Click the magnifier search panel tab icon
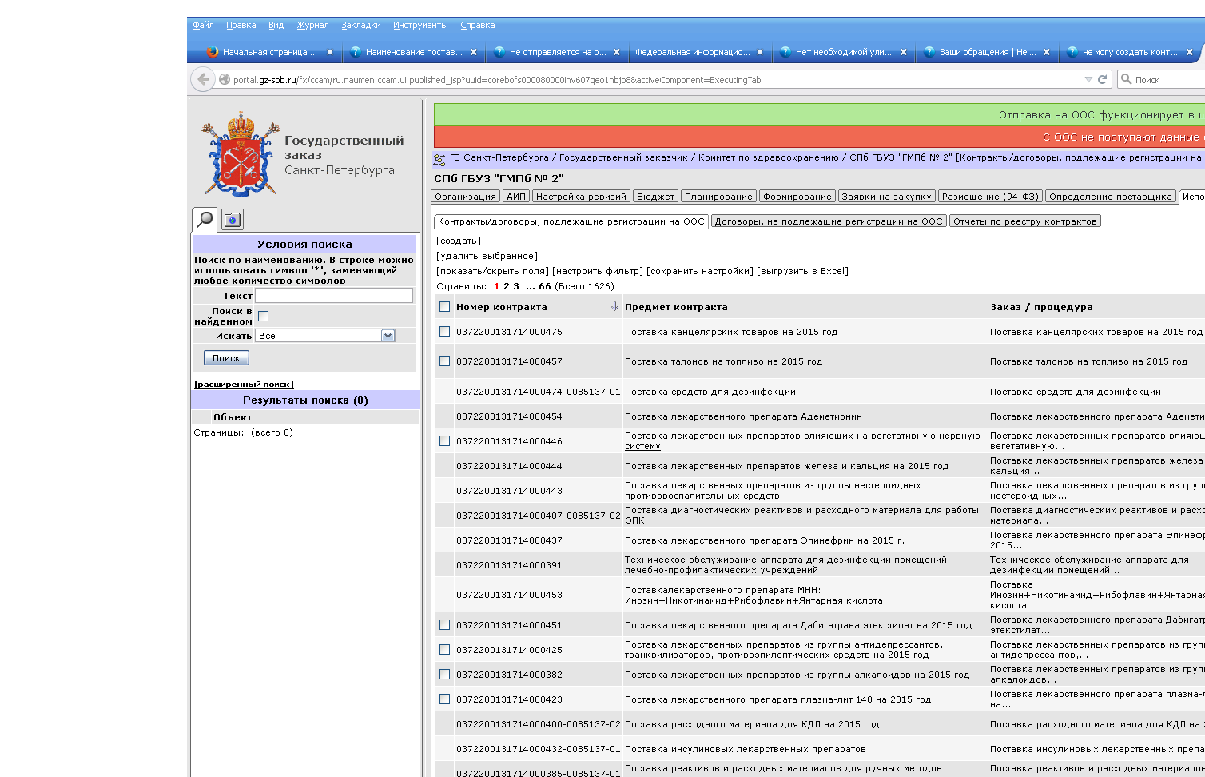1205x777 pixels. pyautogui.click(x=205, y=218)
